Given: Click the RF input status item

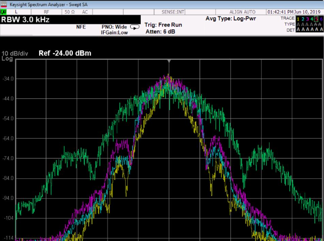Looking at the screenshot, I should pyautogui.click(x=46, y=12).
